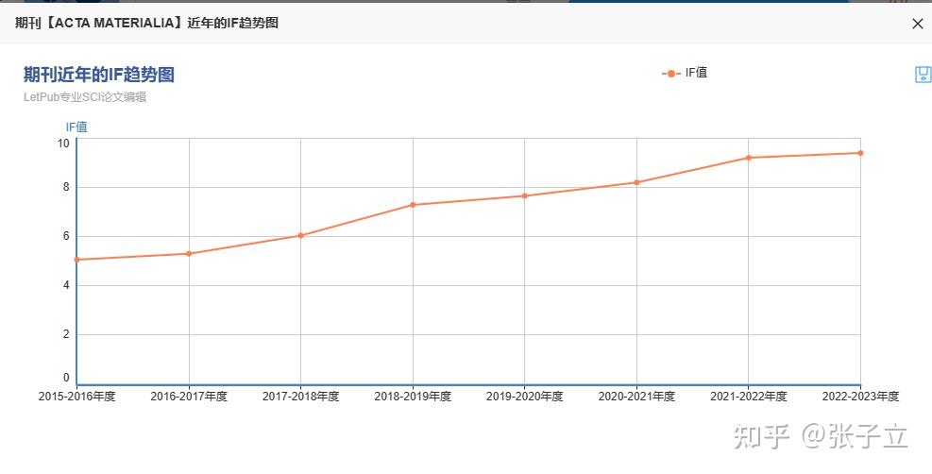Save the chart as image icon
Screen dimensions: 932x474
click(x=924, y=75)
